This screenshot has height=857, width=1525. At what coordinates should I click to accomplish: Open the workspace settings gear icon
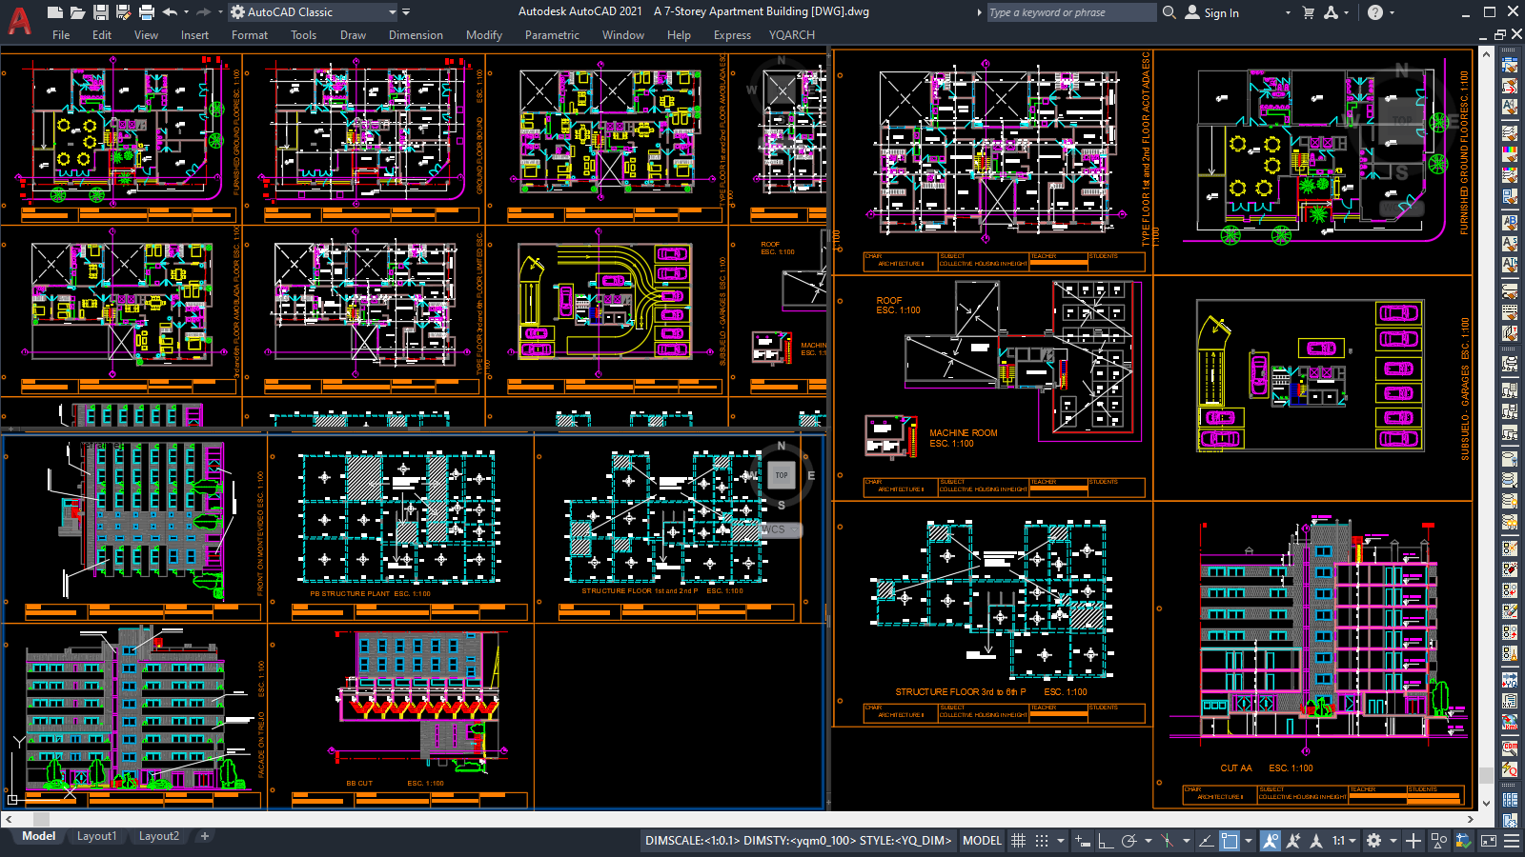[1372, 840]
